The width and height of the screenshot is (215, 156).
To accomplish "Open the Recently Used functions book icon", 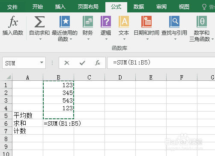I will click(65, 22).
